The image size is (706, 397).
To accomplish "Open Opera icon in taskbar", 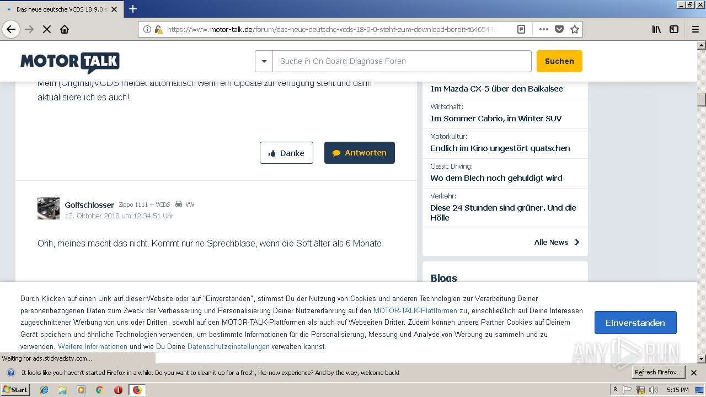I will 118,390.
